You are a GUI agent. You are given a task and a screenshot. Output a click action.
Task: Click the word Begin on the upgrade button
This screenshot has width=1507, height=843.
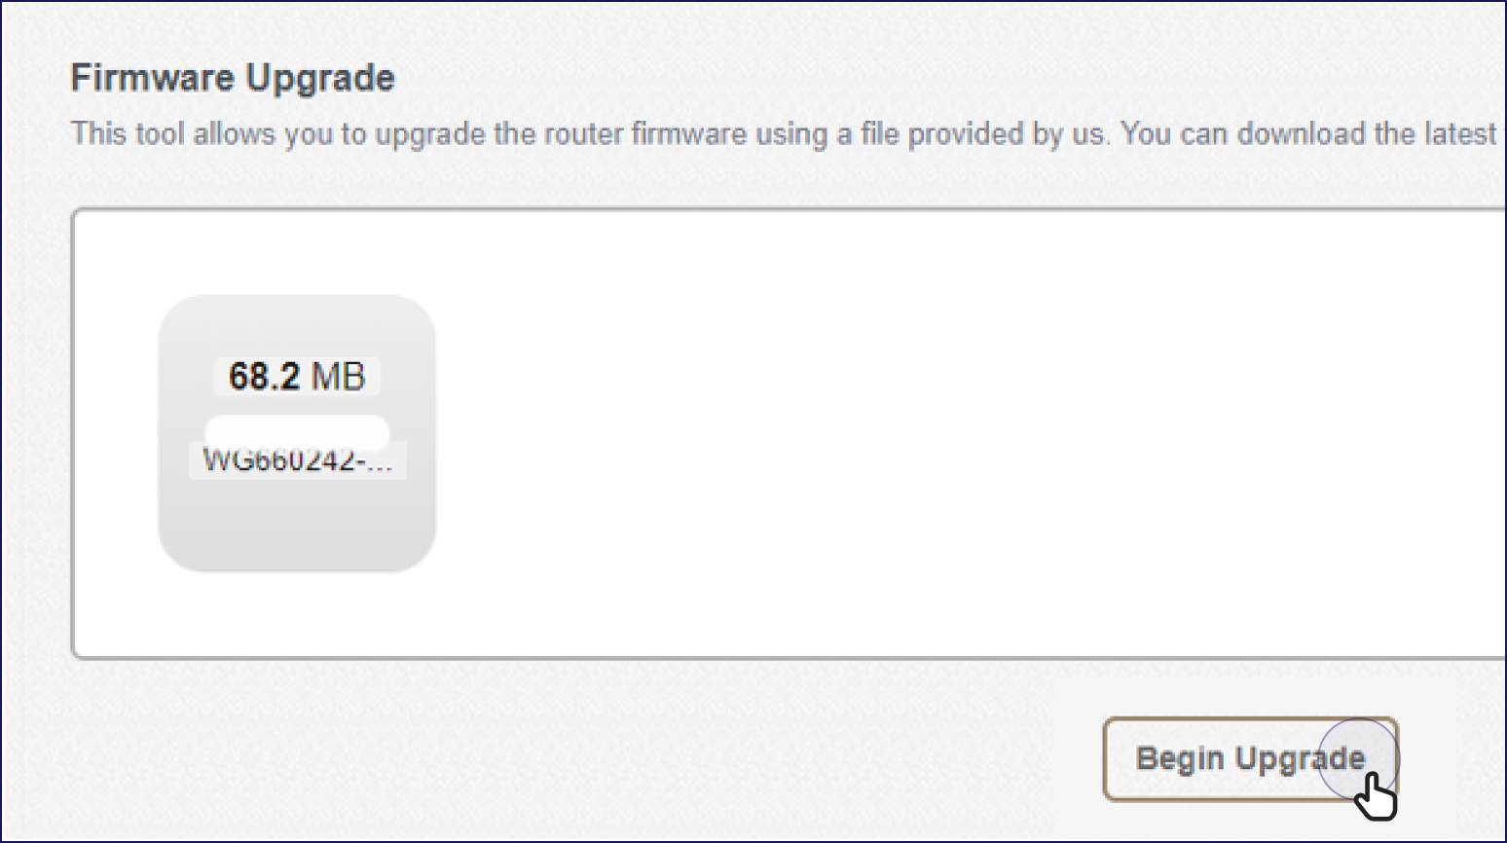[1179, 759]
